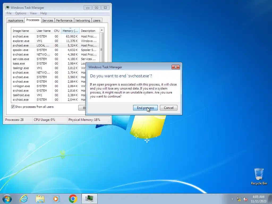Click the Show desktop button
This screenshot has height=204, width=272.
click(x=270, y=199)
